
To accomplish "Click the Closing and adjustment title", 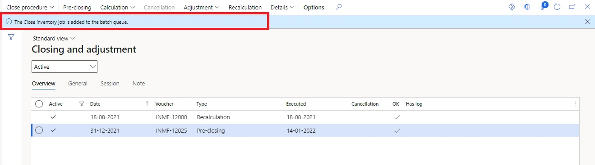I will tap(84, 49).
